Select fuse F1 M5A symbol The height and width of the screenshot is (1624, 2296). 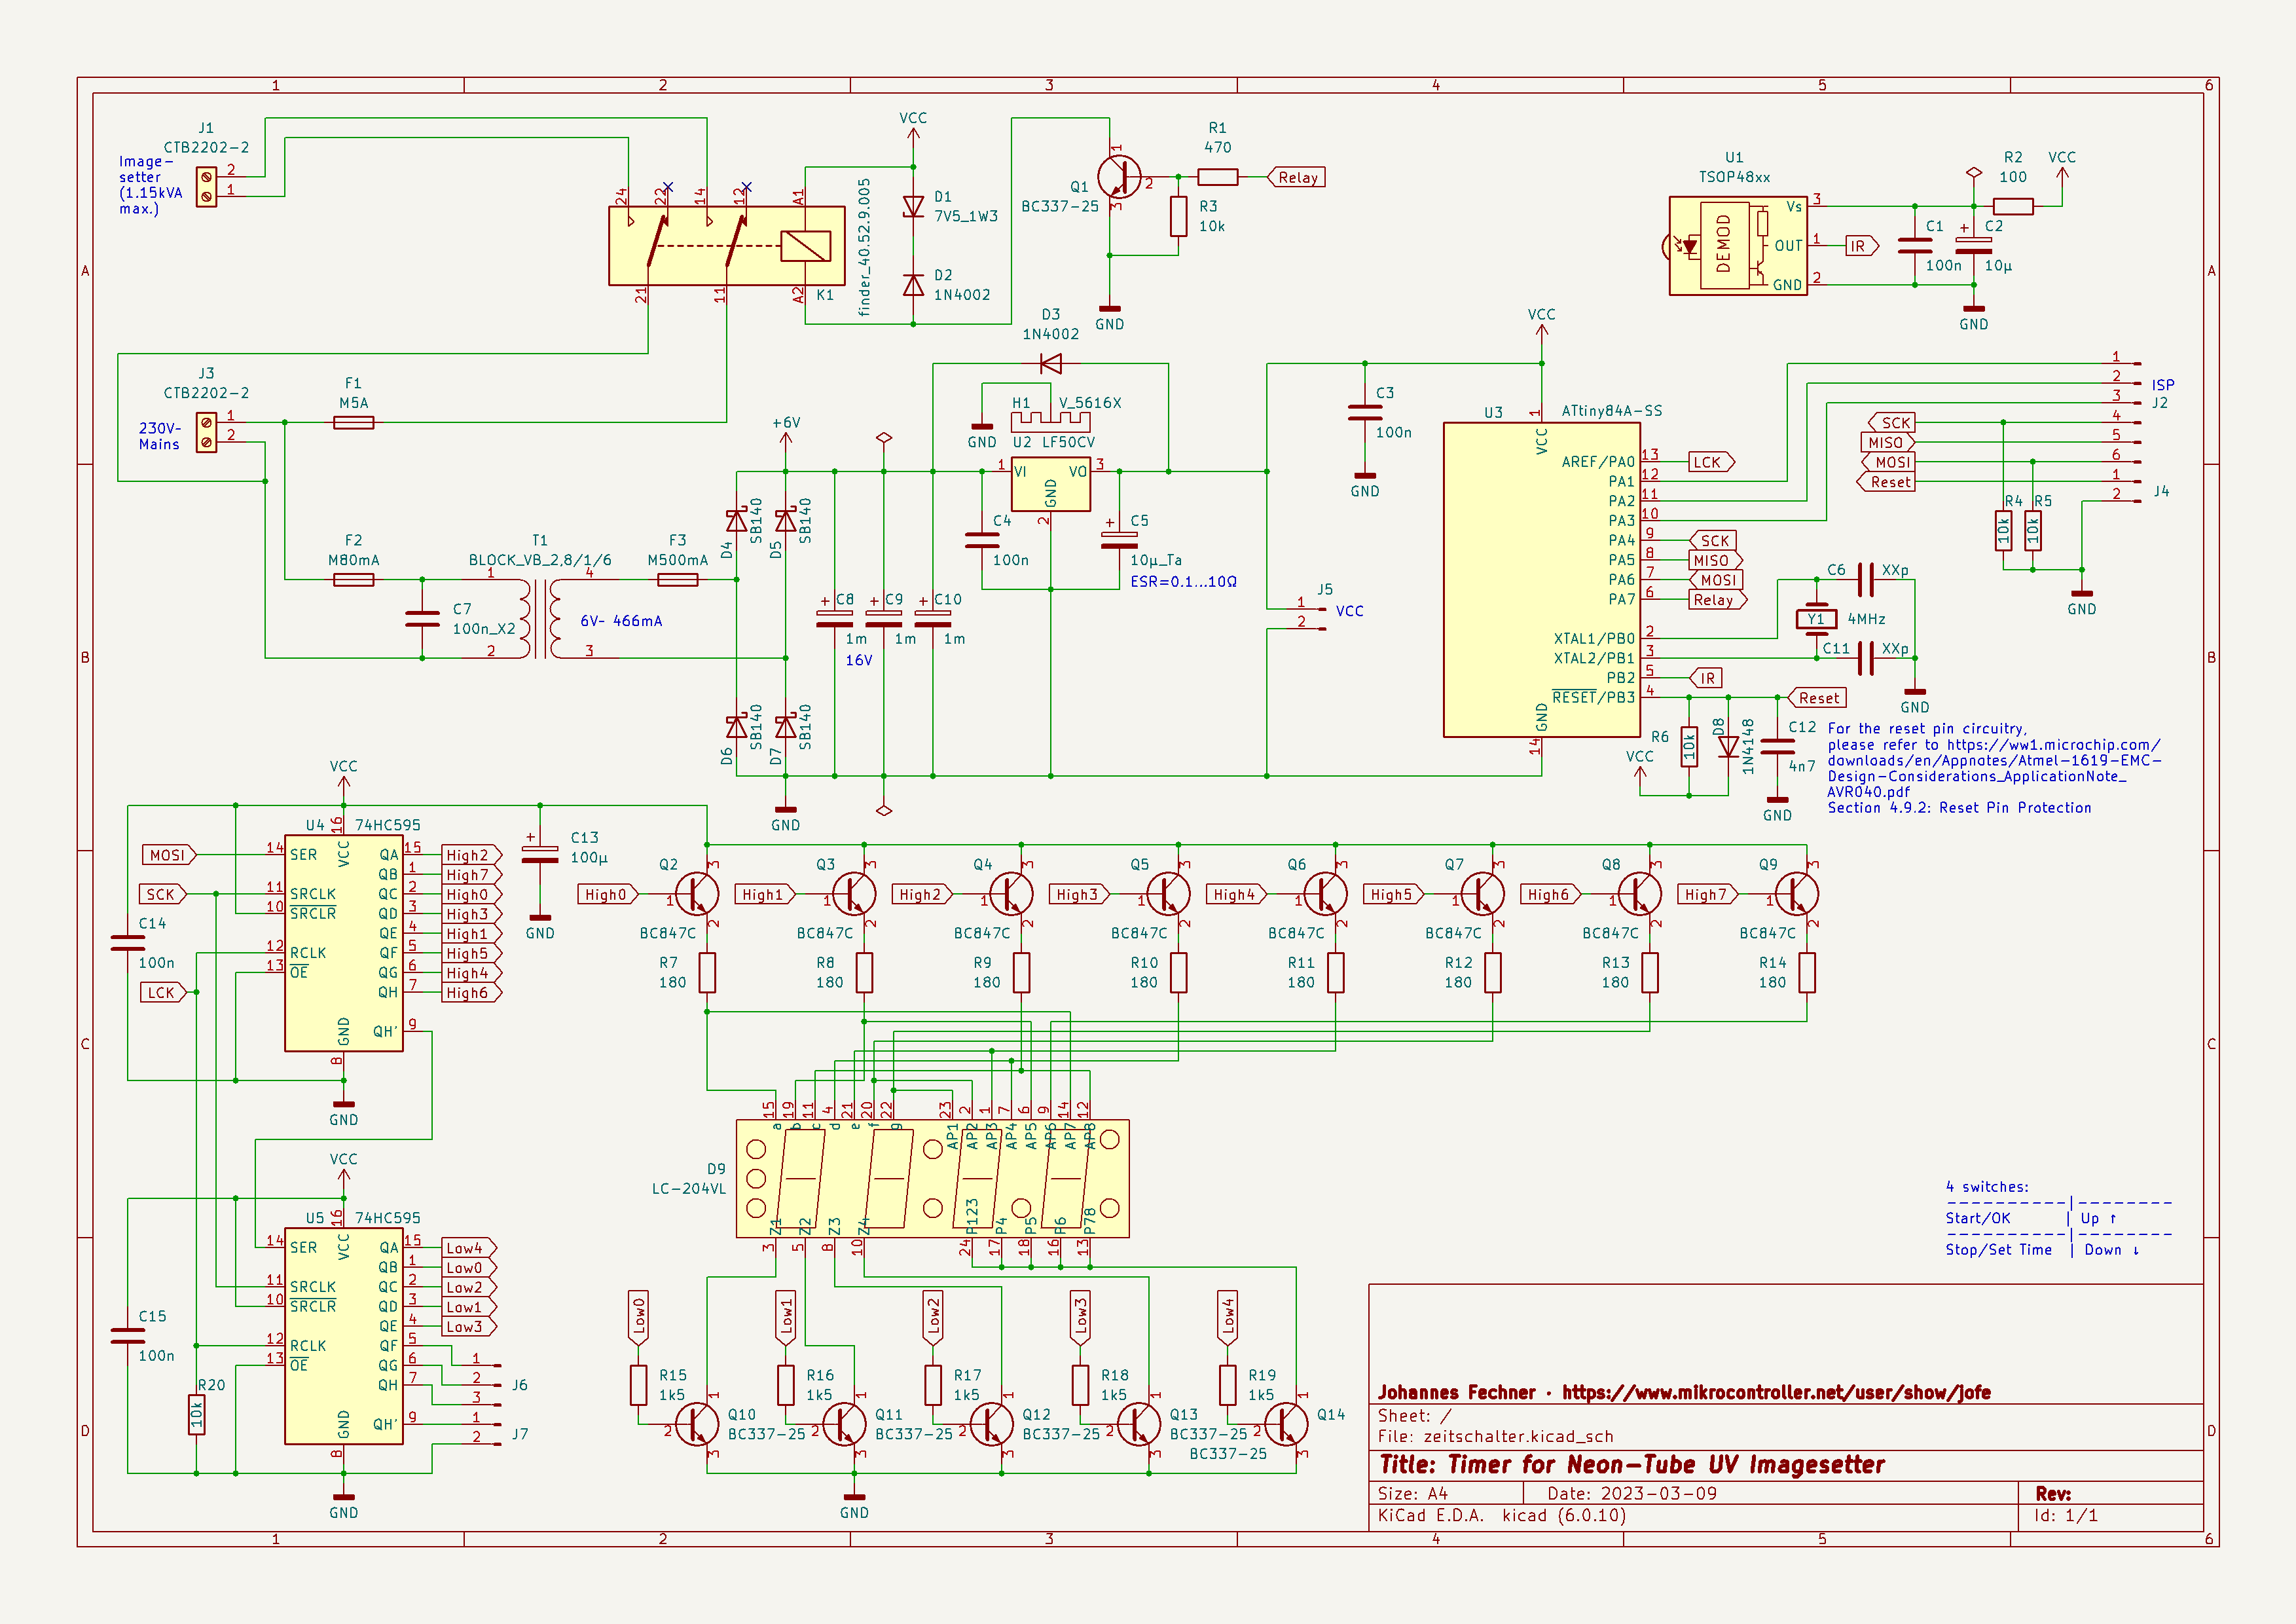click(x=353, y=423)
